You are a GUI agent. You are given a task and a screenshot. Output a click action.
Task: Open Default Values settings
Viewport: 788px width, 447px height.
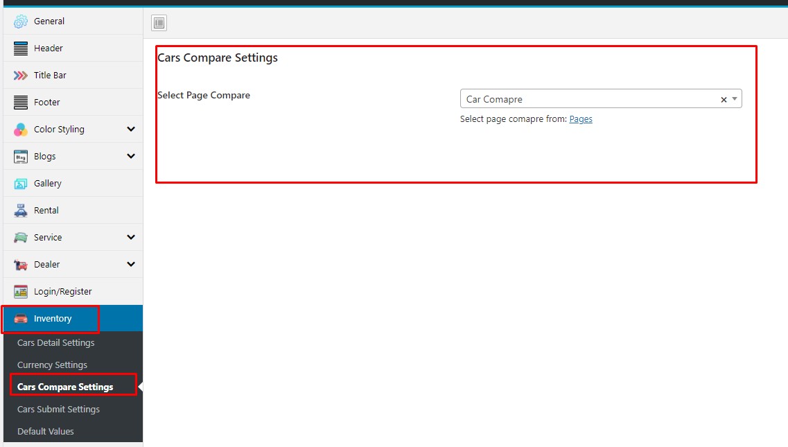click(45, 432)
